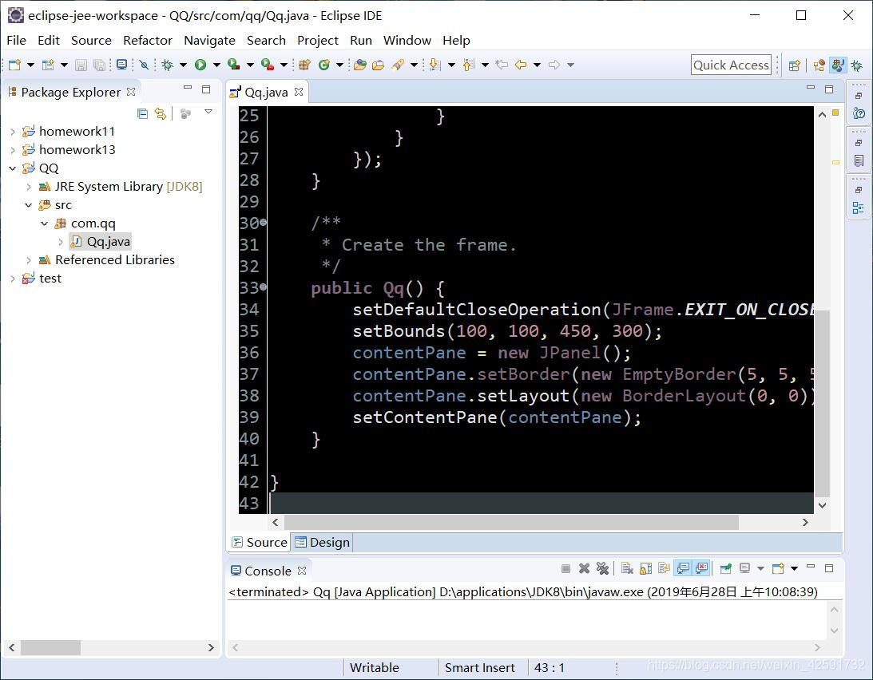Click the New Java Package icon

tap(304, 65)
